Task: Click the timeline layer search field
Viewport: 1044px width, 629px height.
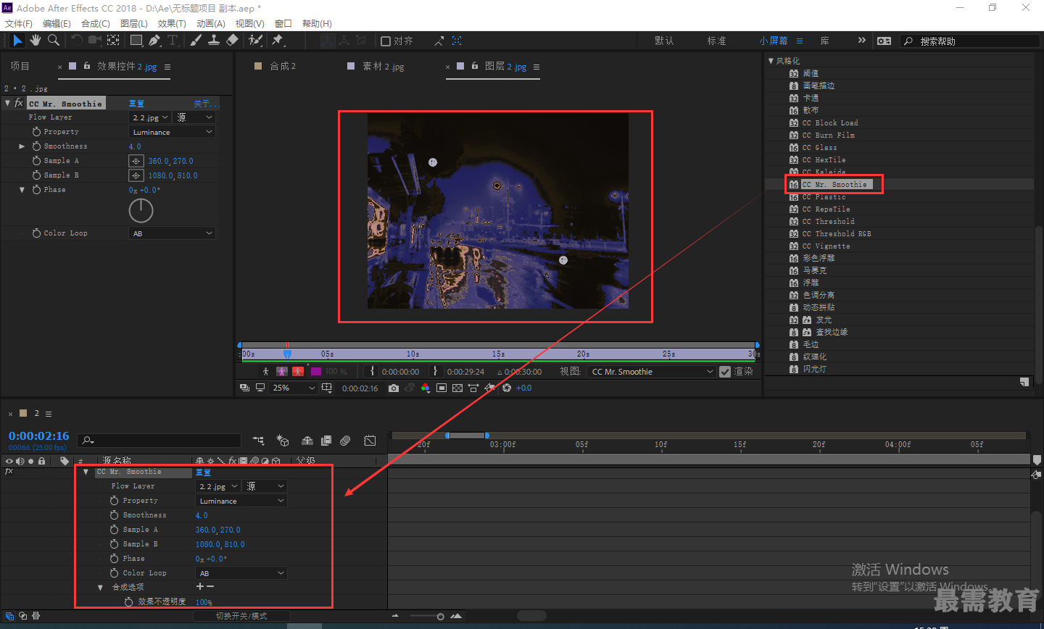Action: (160, 441)
